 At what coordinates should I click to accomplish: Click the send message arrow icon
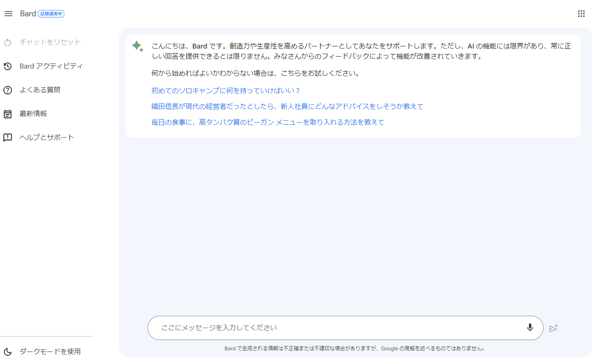553,328
